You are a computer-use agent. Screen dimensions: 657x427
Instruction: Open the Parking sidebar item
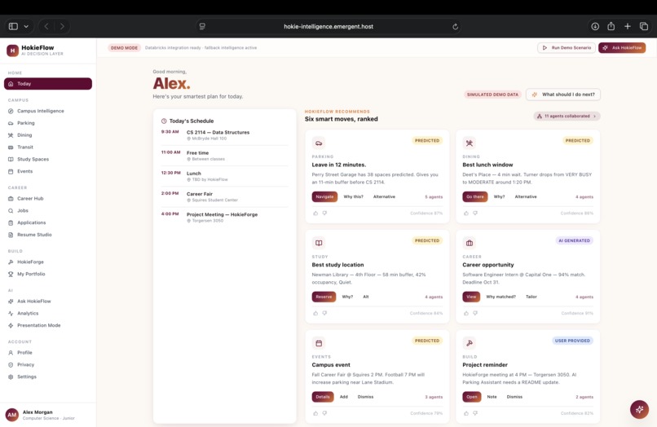(48, 123)
